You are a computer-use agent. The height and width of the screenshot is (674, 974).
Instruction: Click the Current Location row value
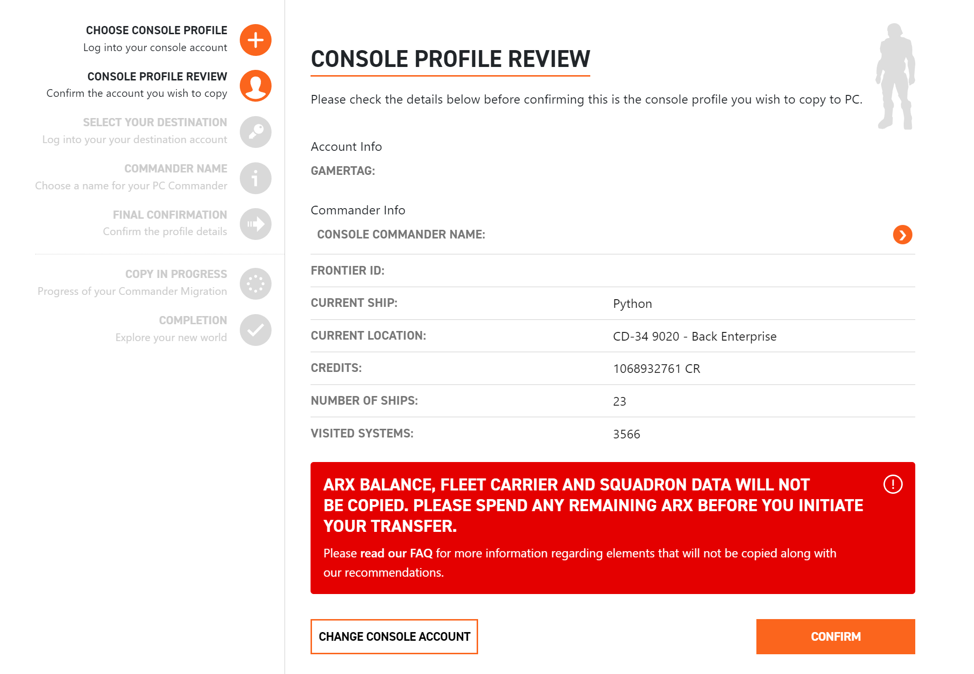(x=694, y=336)
